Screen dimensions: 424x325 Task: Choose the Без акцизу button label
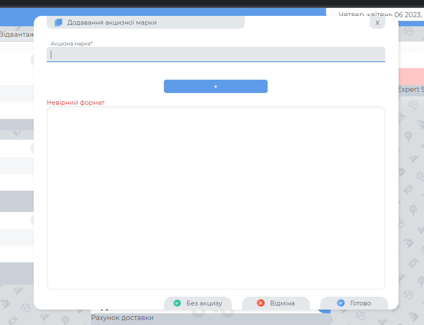click(x=204, y=303)
